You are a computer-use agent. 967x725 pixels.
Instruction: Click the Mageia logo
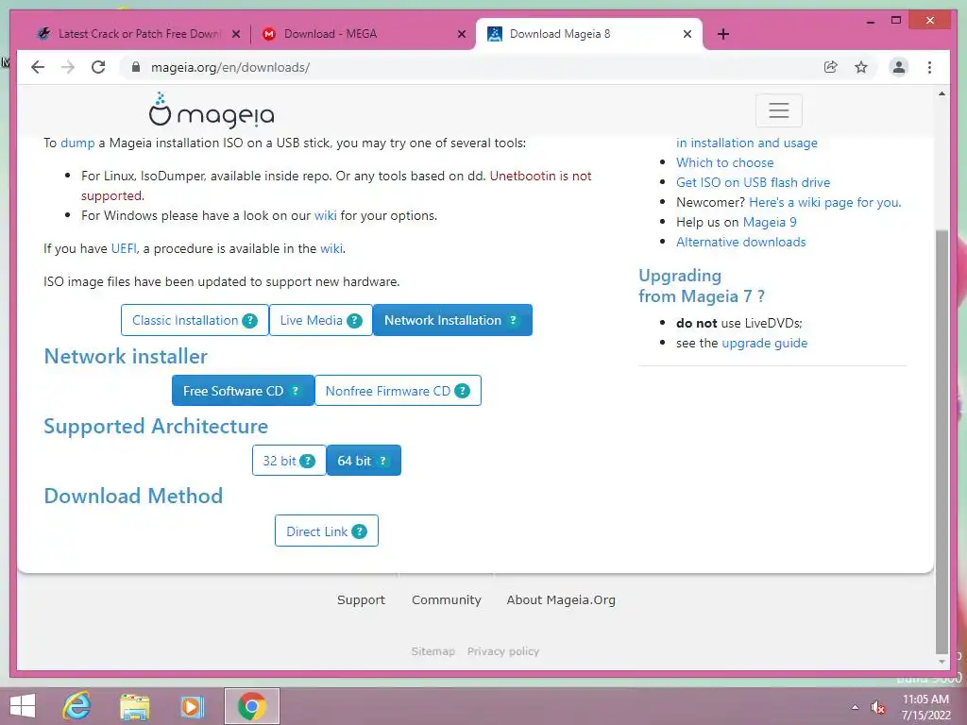point(212,110)
